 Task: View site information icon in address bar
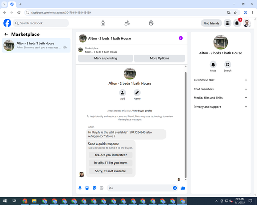click(x=27, y=13)
